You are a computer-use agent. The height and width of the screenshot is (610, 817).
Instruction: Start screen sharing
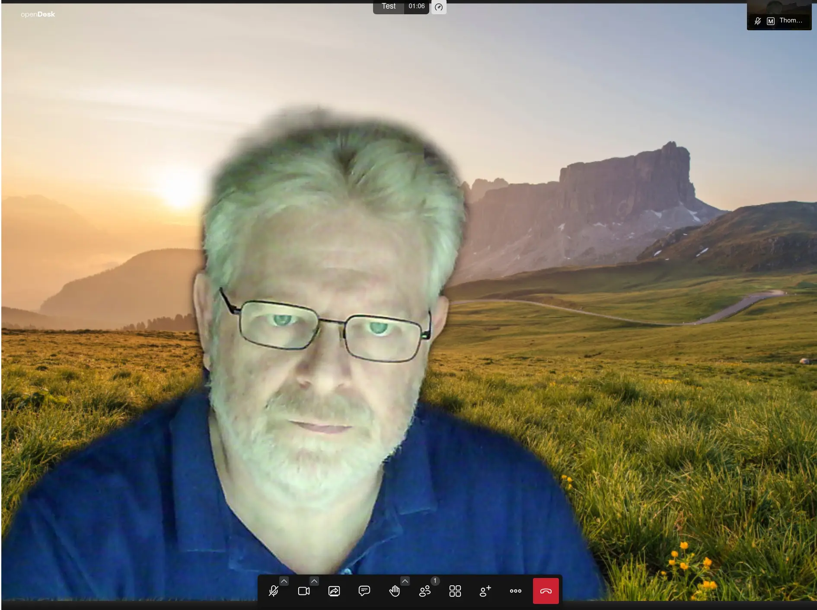pos(334,591)
